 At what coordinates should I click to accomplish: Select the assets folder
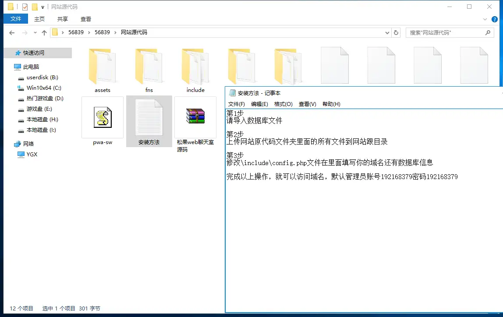[102, 66]
